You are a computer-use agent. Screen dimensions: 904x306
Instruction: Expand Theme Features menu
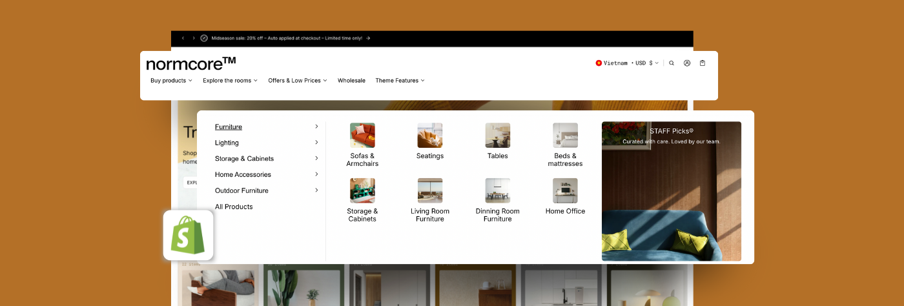(x=400, y=81)
